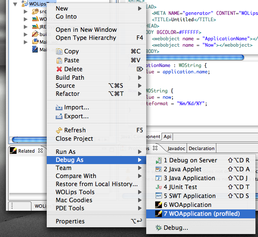Screen dimensions: 258x237
Task: Click the Main.api file icon
Action: [35, 49]
